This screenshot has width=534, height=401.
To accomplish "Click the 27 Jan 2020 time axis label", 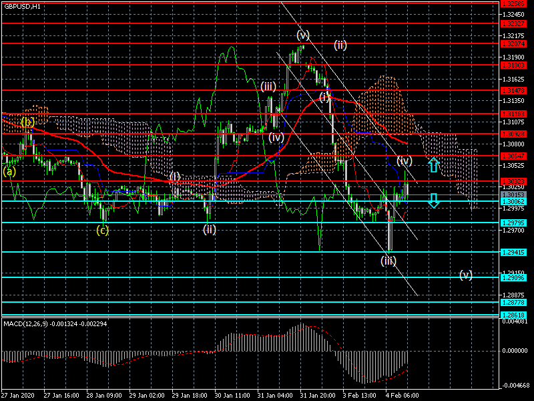I will point(18,396).
